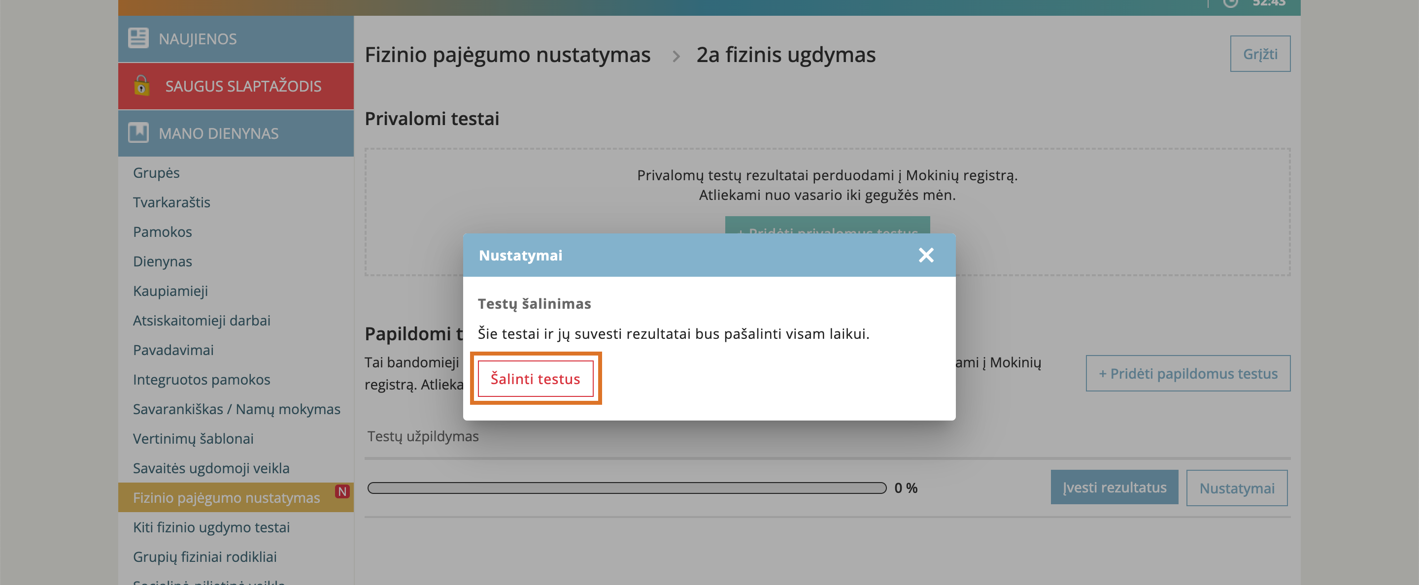Open Įvesti rezultatus
1419x585 pixels.
pyautogui.click(x=1114, y=487)
